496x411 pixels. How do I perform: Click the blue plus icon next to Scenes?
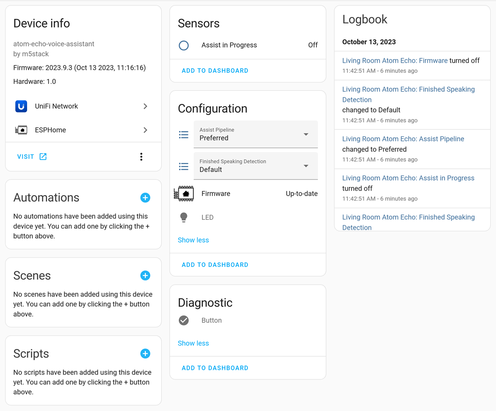pos(145,275)
